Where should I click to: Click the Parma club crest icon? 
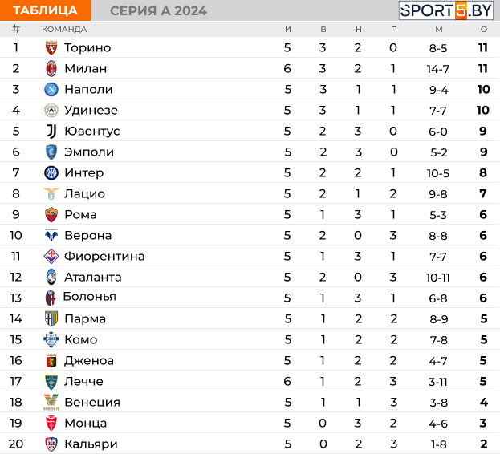click(x=51, y=319)
